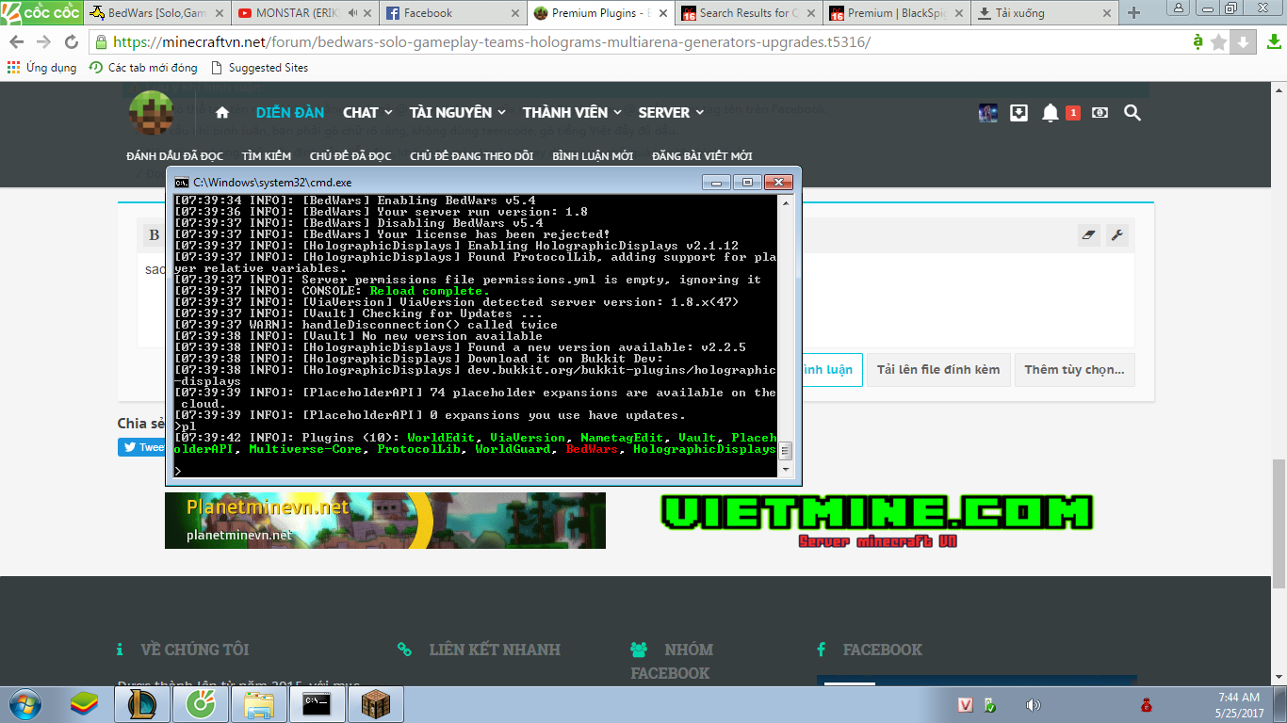Click the Planetminevn.net banner
Screen dimensions: 1287x723
(385, 521)
